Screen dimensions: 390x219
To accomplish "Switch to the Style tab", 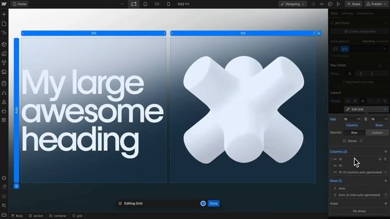I will click(334, 13).
